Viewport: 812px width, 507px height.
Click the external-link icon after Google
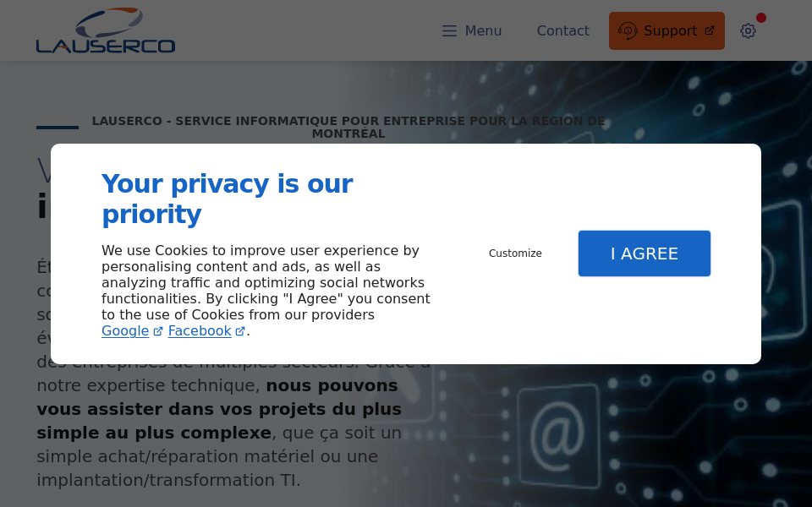[158, 332]
